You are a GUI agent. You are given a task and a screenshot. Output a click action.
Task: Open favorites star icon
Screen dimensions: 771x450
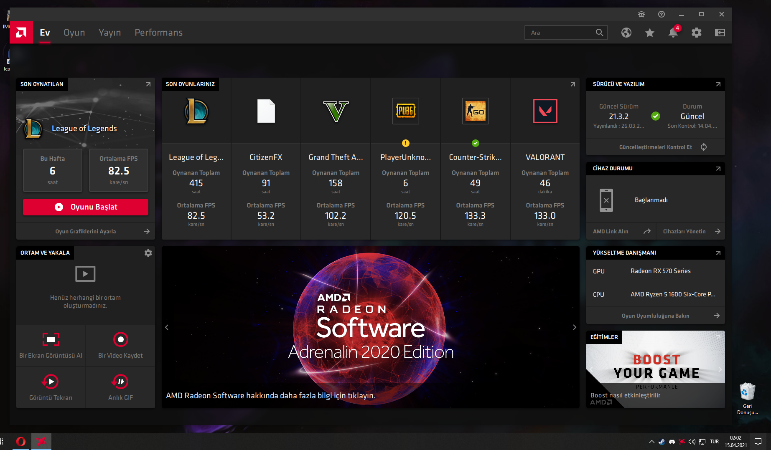650,33
